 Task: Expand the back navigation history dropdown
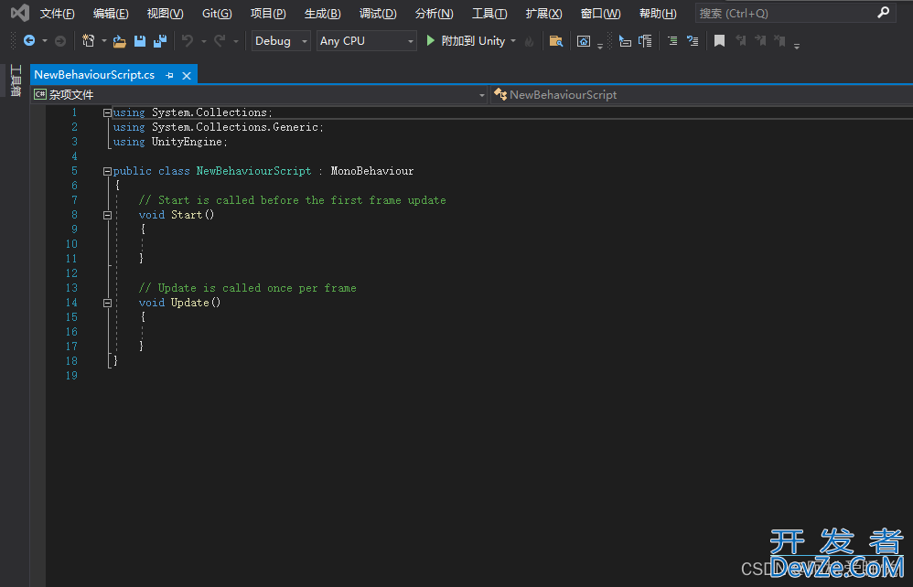pyautogui.click(x=44, y=41)
